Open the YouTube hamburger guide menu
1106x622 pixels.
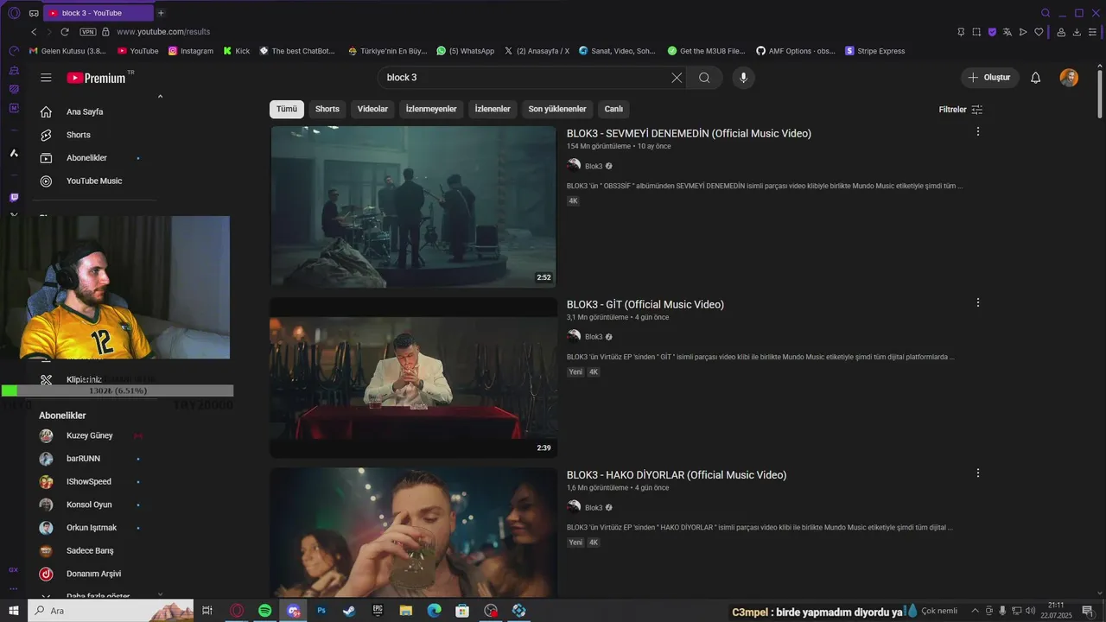(46, 78)
